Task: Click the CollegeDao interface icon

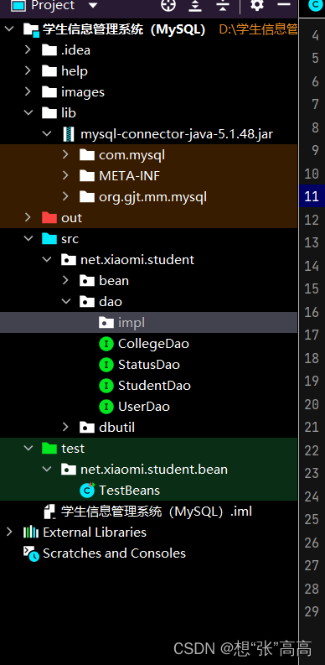Action: pos(106,344)
